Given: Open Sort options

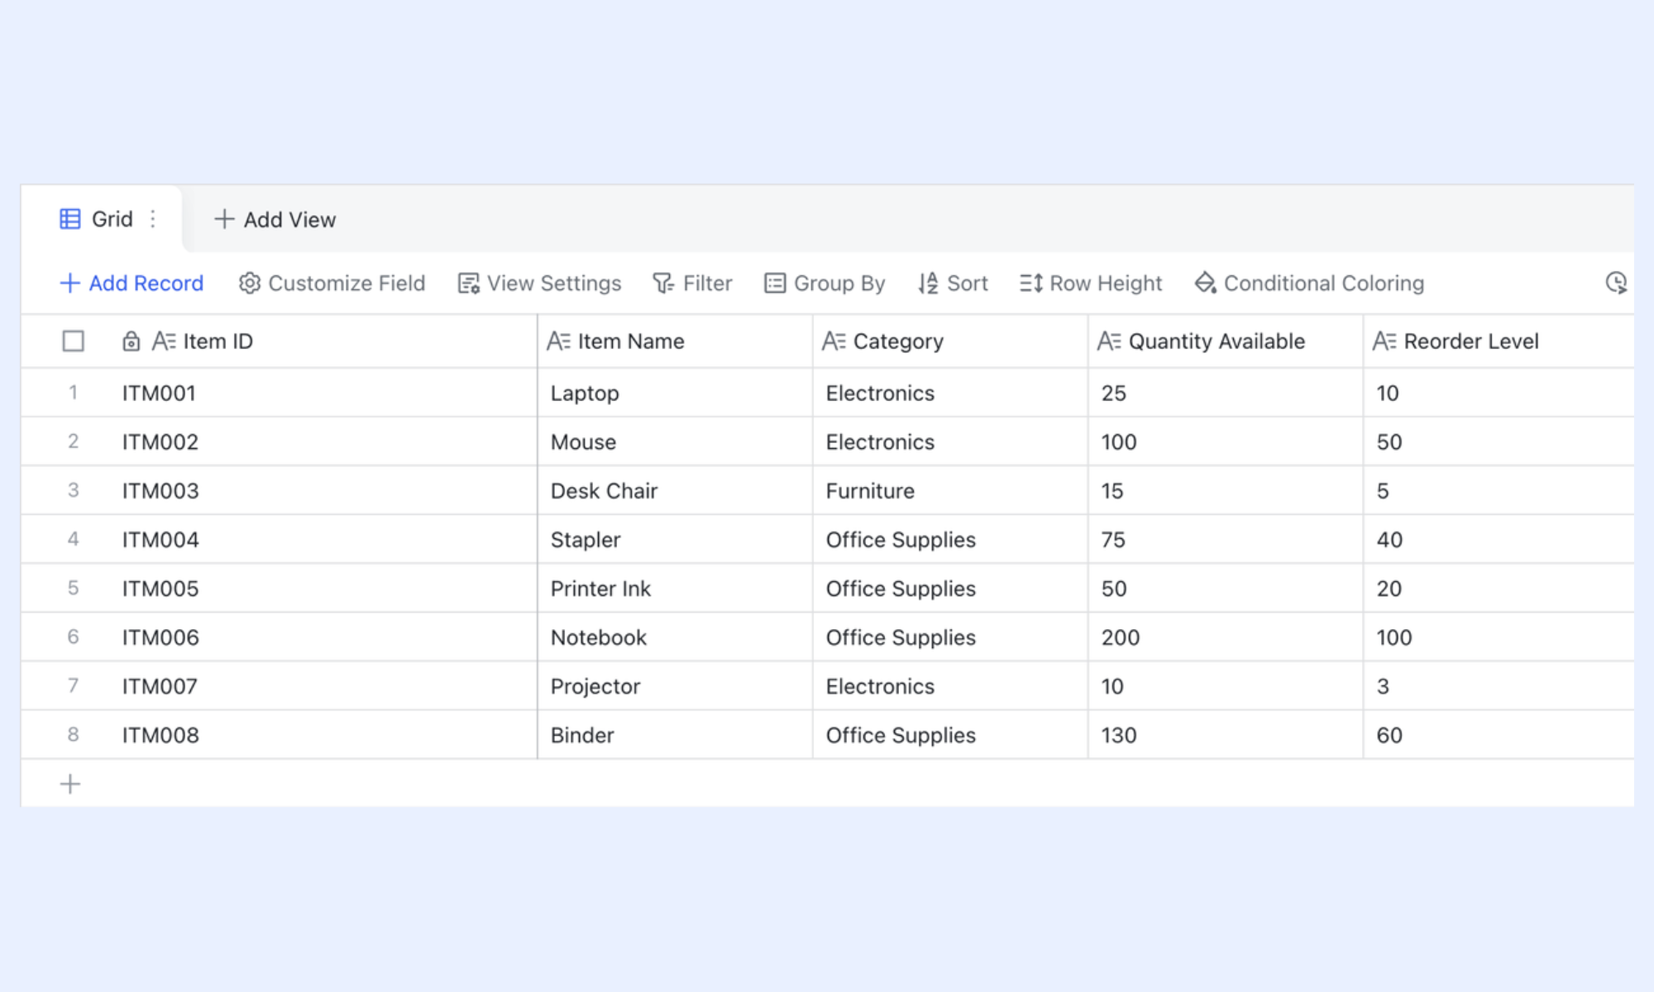Looking at the screenshot, I should click(953, 284).
